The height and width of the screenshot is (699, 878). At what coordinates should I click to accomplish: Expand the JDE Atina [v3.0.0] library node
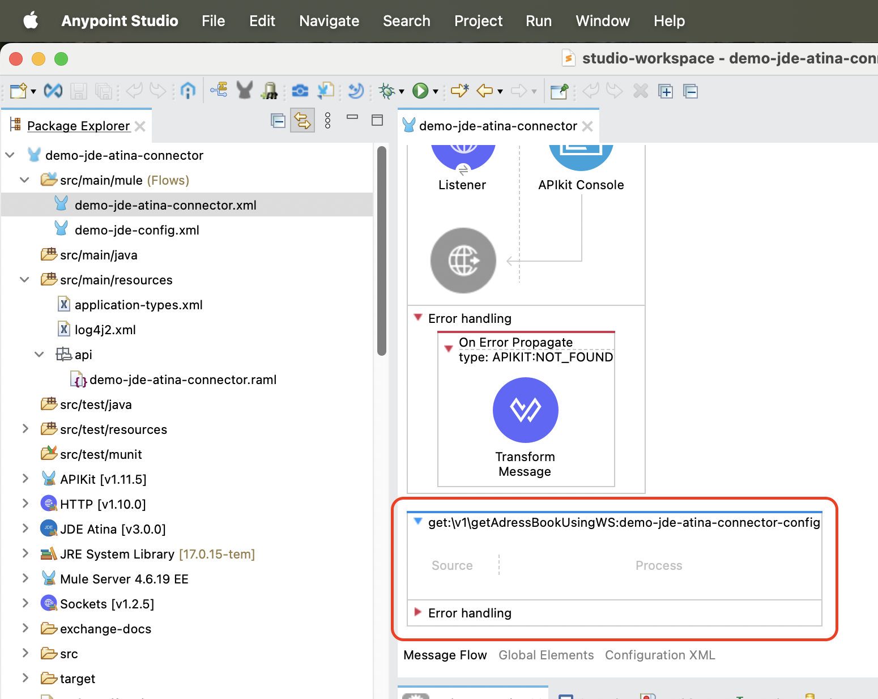[25, 529]
